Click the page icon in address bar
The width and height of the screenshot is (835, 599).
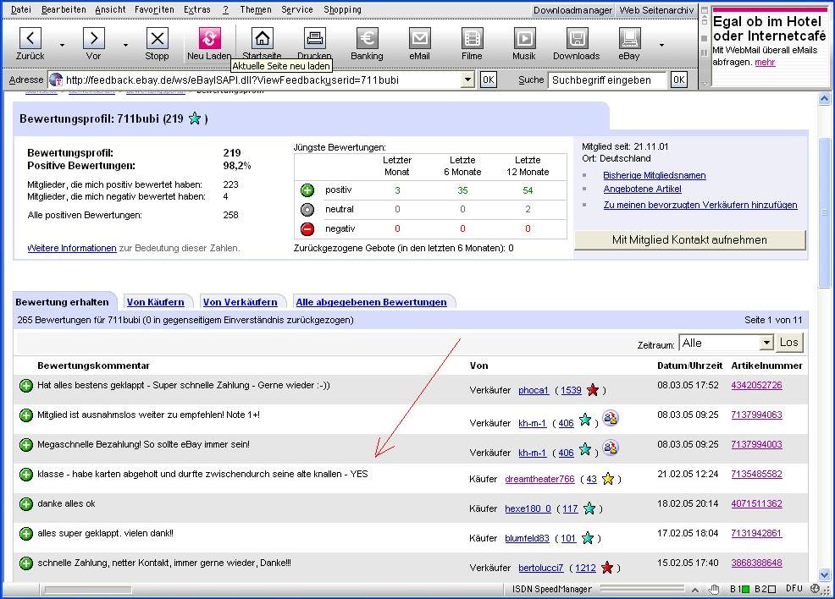tap(55, 80)
